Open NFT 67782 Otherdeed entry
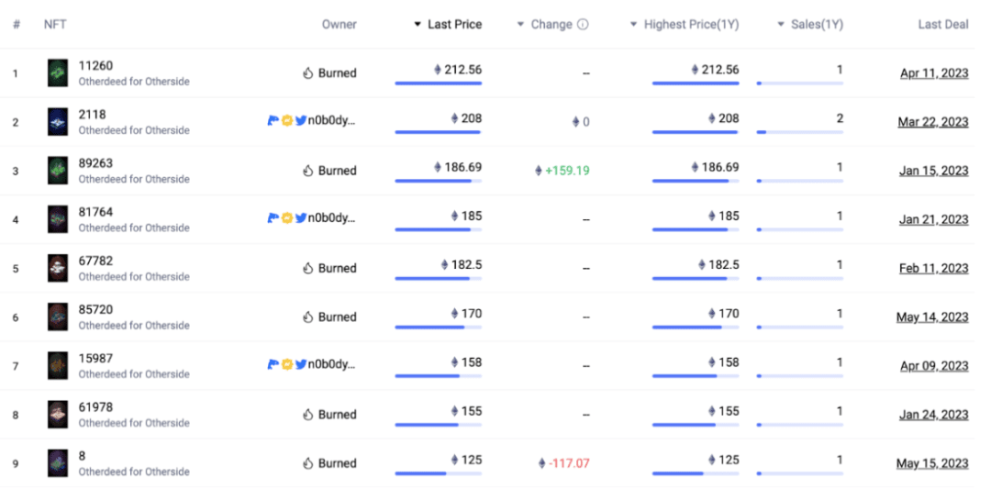Viewport: 991px width, 489px height. pos(95,261)
